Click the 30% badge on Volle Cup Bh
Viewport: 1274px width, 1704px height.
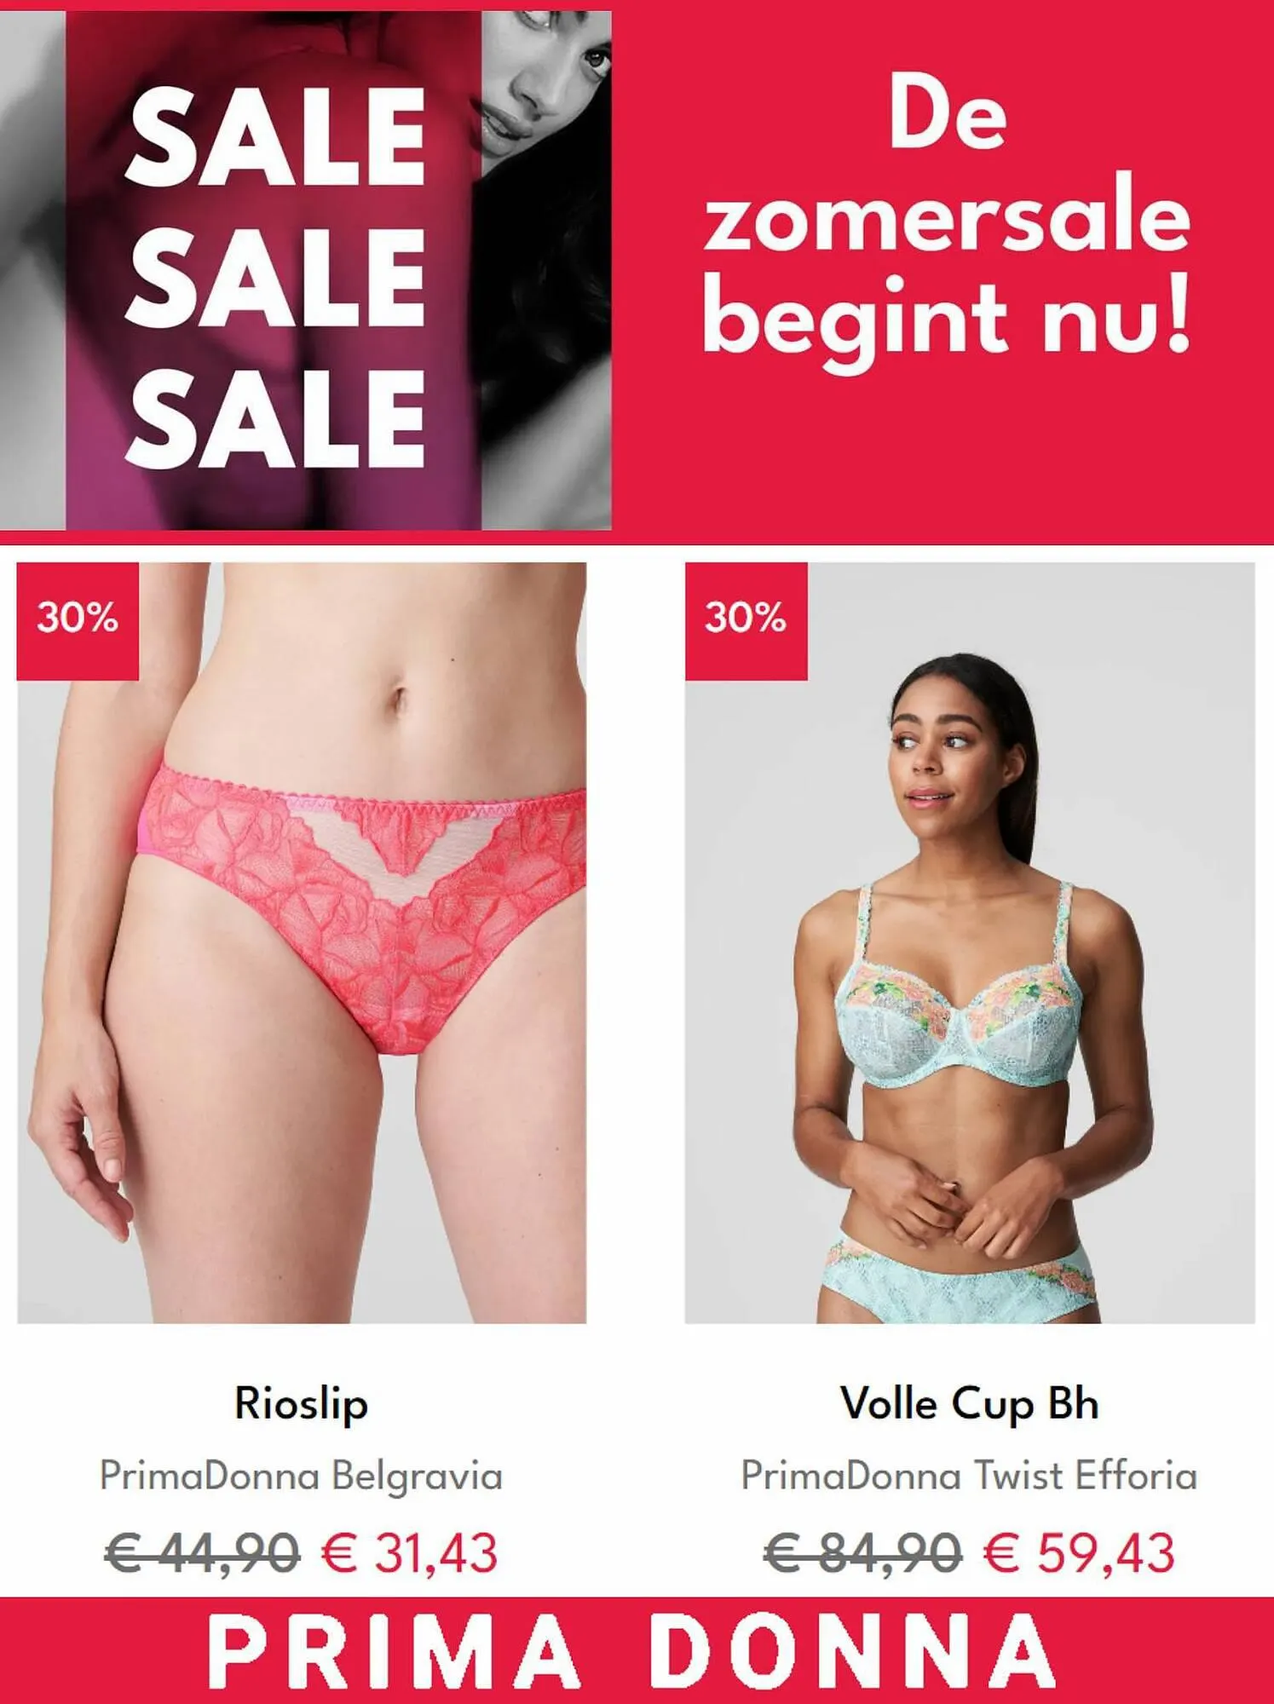coord(746,621)
